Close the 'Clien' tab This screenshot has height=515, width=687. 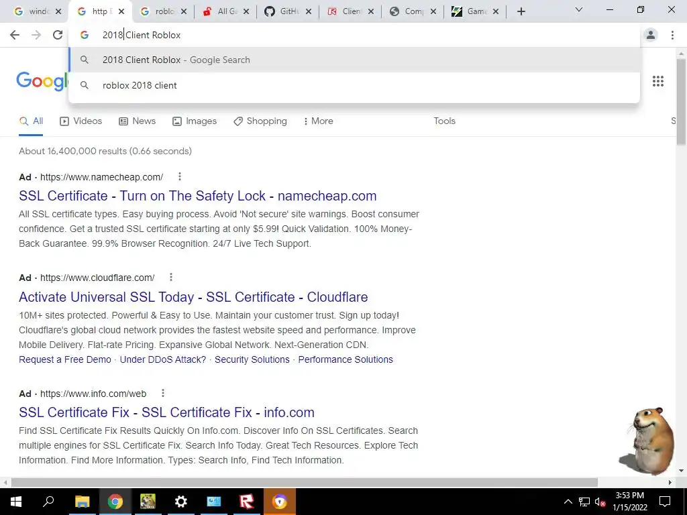371,12
